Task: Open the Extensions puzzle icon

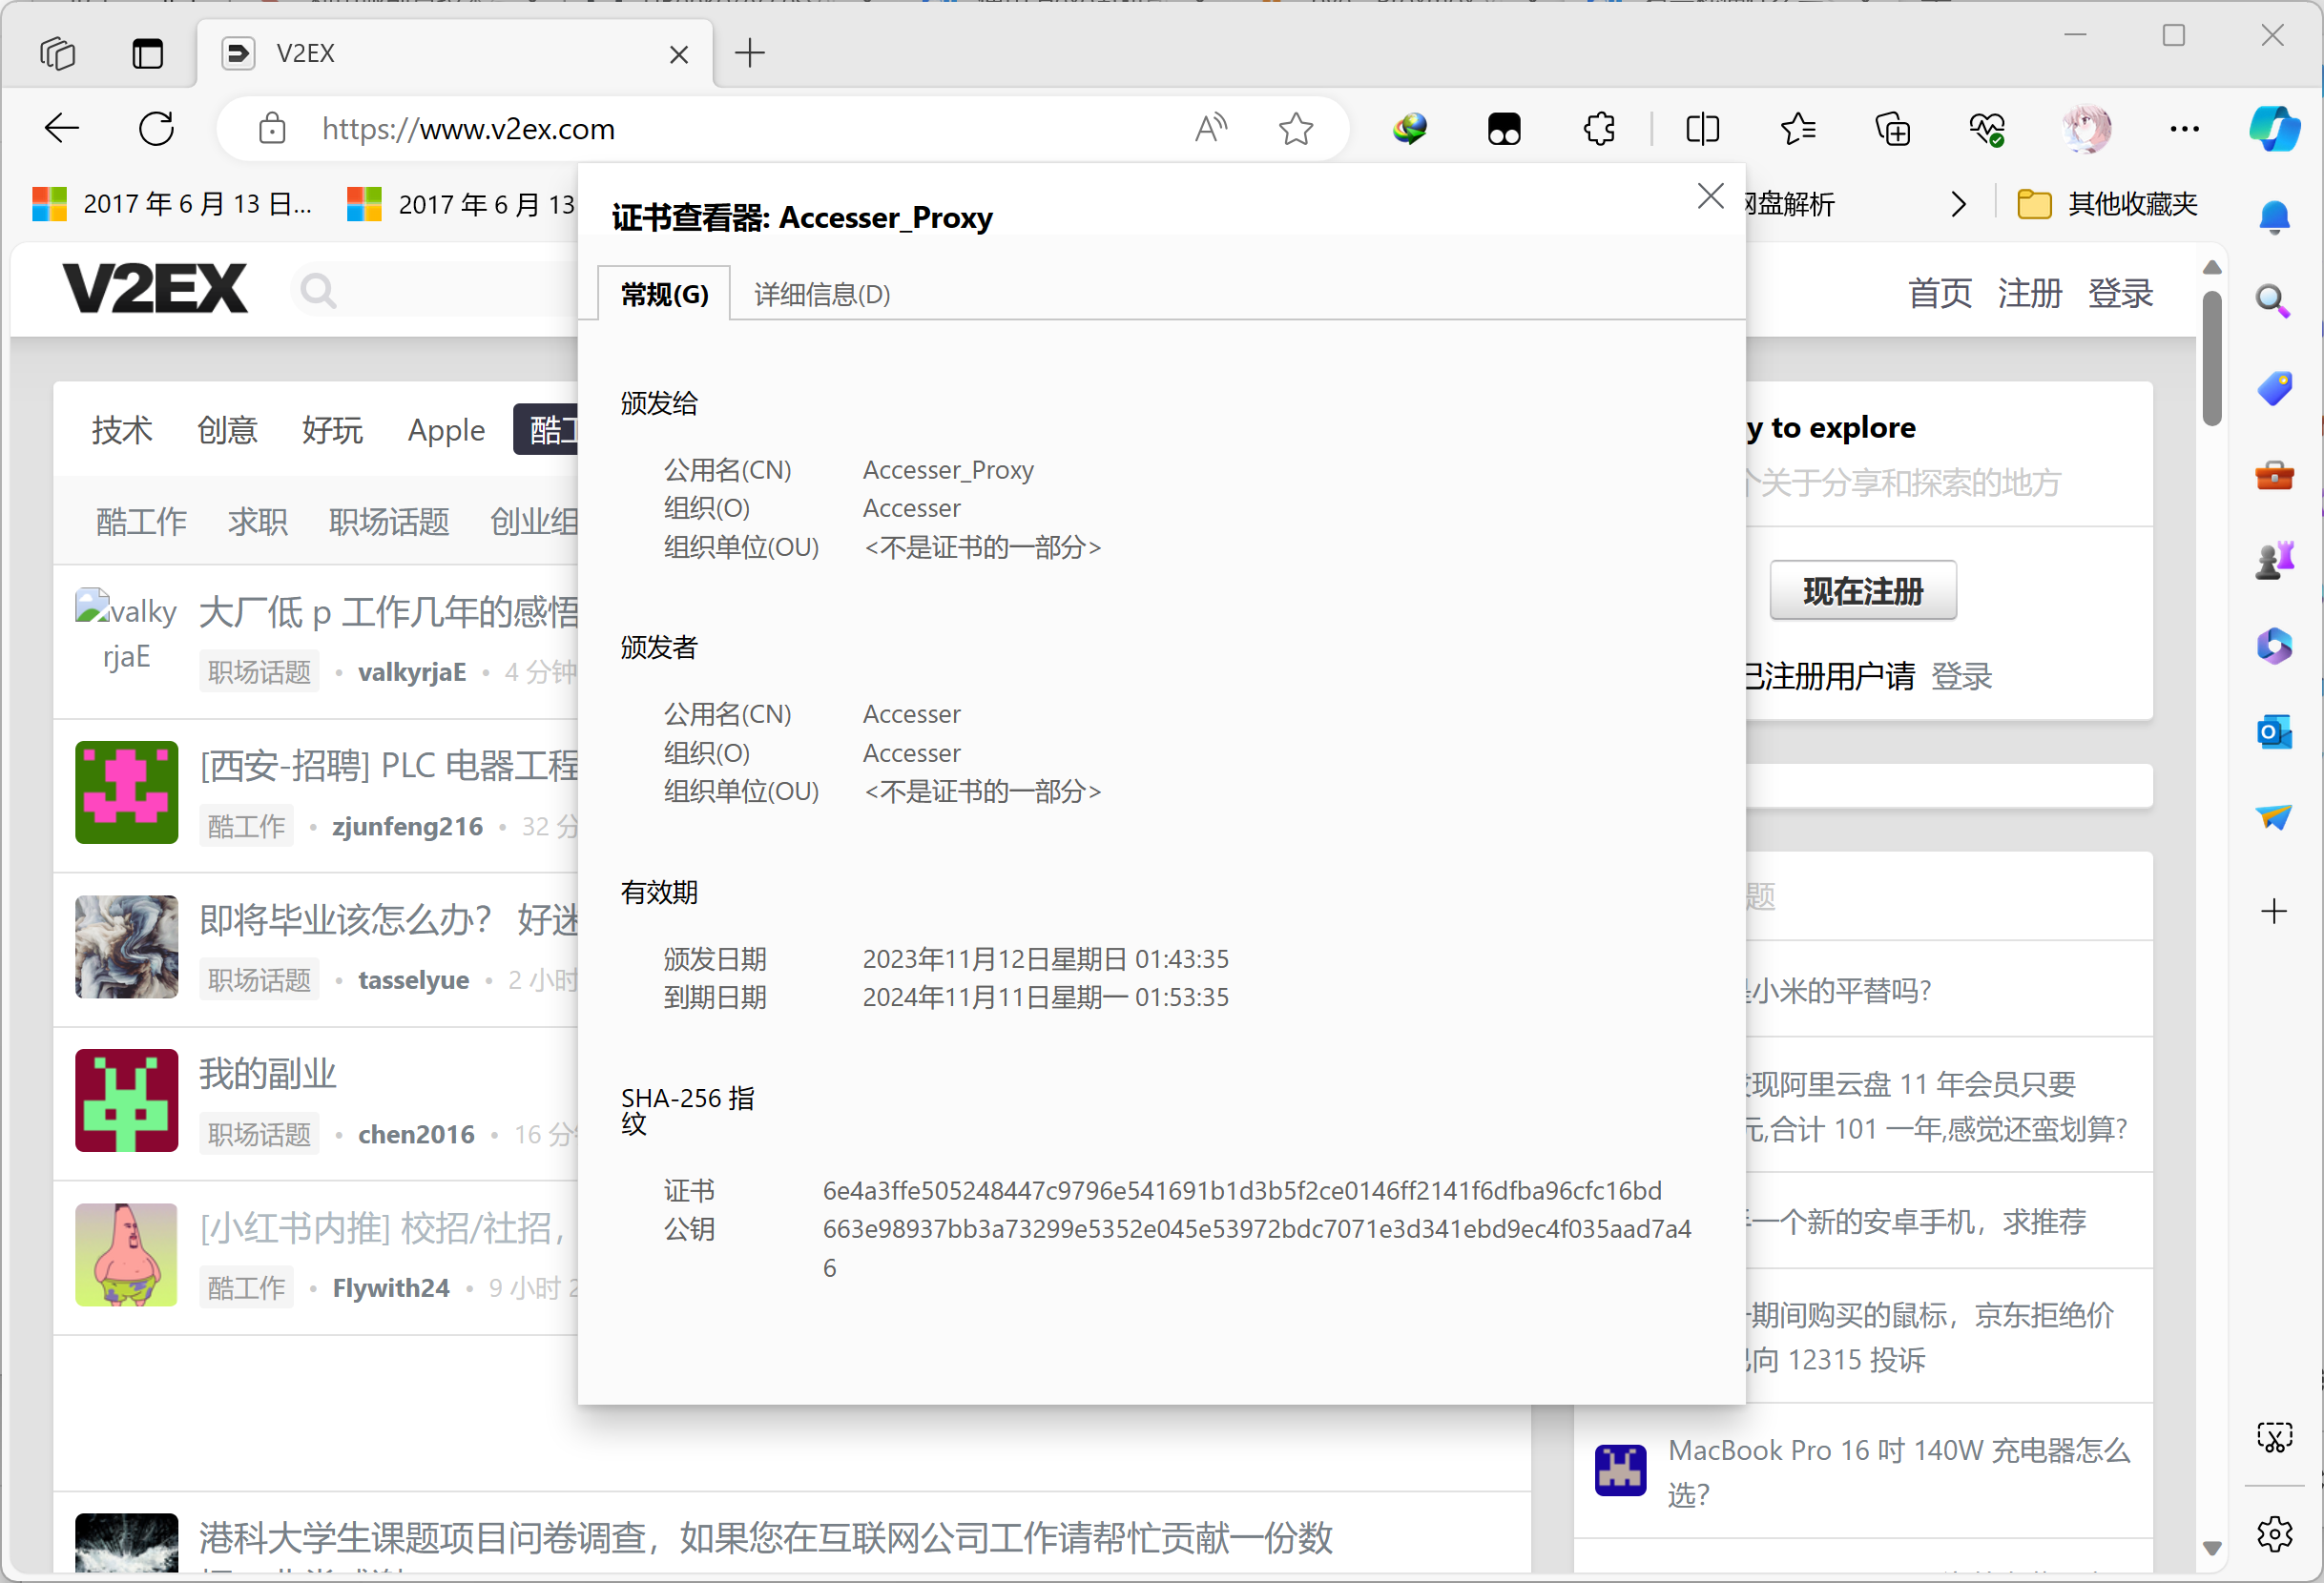Action: 1599,129
